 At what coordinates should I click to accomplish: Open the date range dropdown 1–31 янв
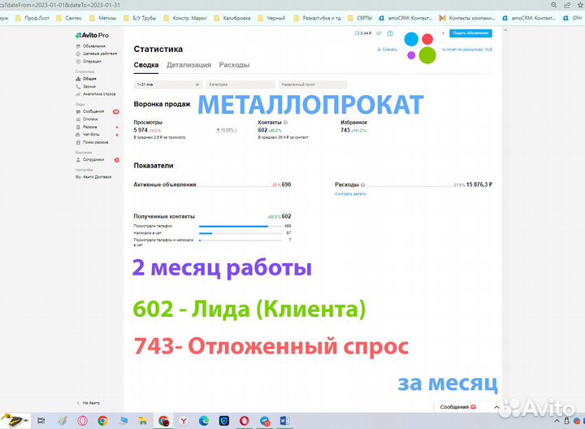167,84
